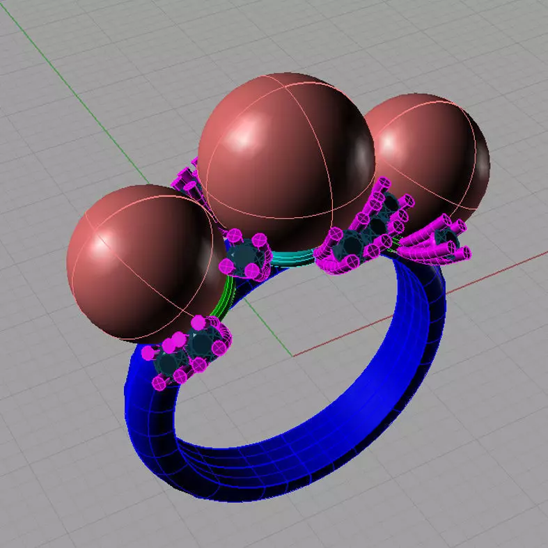The image size is (548, 548).
Task: Pick the cyan bridge segment under center sphere
Action: click(x=293, y=258)
